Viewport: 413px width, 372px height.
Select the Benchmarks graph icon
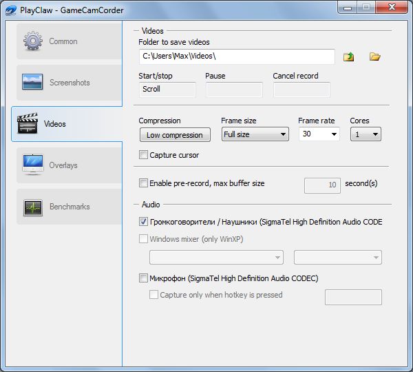[x=32, y=207]
